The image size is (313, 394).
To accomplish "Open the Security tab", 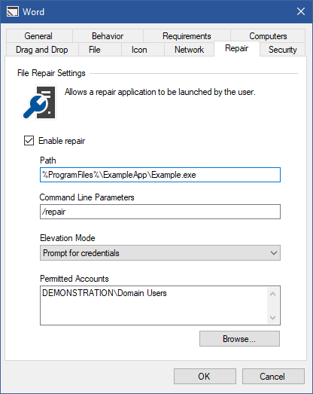I will (x=282, y=50).
